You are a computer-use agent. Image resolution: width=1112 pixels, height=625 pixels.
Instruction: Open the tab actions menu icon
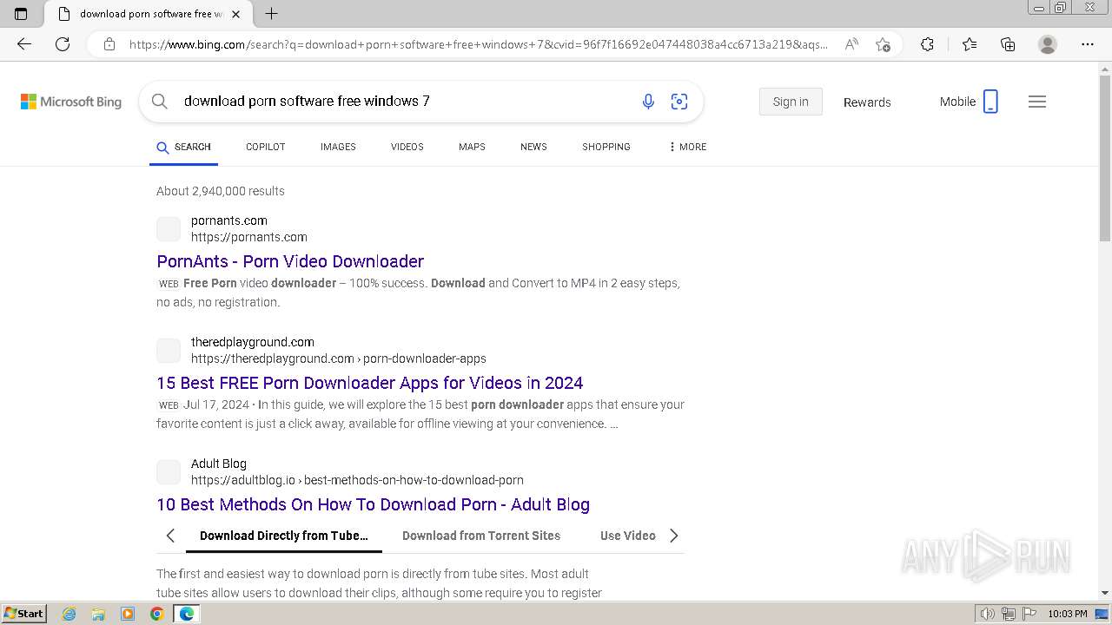coord(21,14)
